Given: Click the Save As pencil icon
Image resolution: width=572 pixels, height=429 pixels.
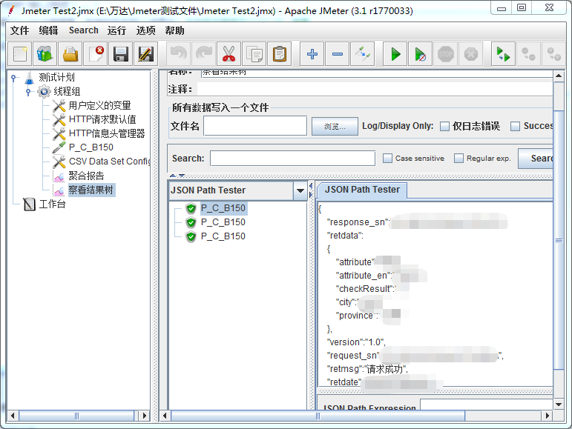Looking at the screenshot, I should coord(146,54).
